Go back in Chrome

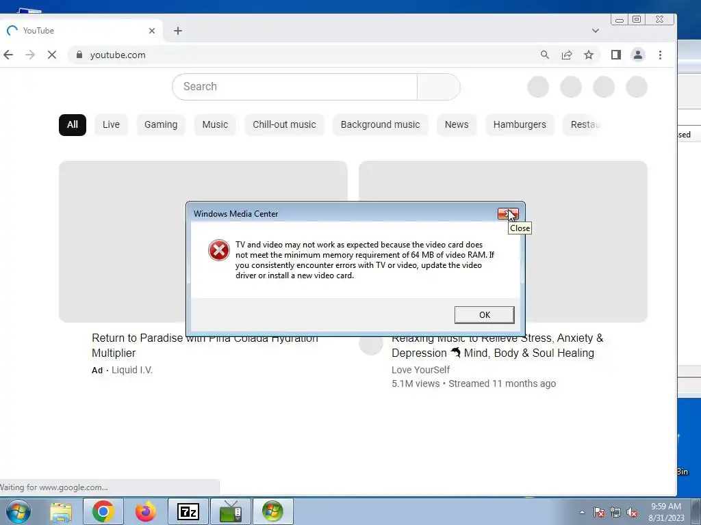8,55
